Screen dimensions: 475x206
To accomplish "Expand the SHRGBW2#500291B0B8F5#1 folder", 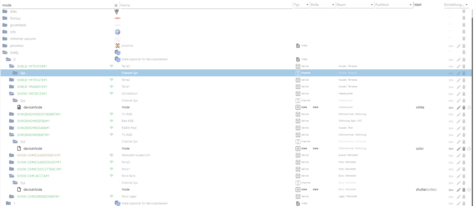I will 12,114.
